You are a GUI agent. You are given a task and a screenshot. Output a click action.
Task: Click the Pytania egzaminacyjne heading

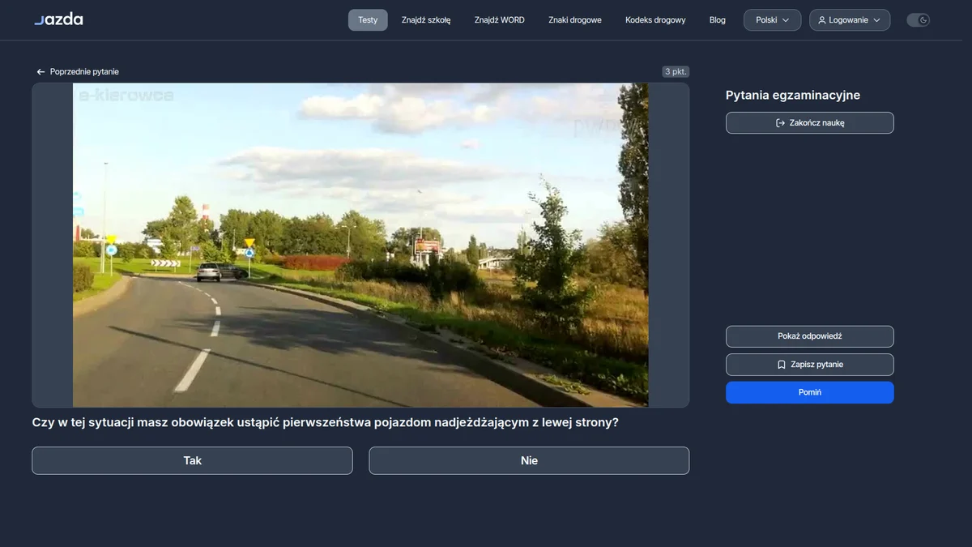(793, 96)
